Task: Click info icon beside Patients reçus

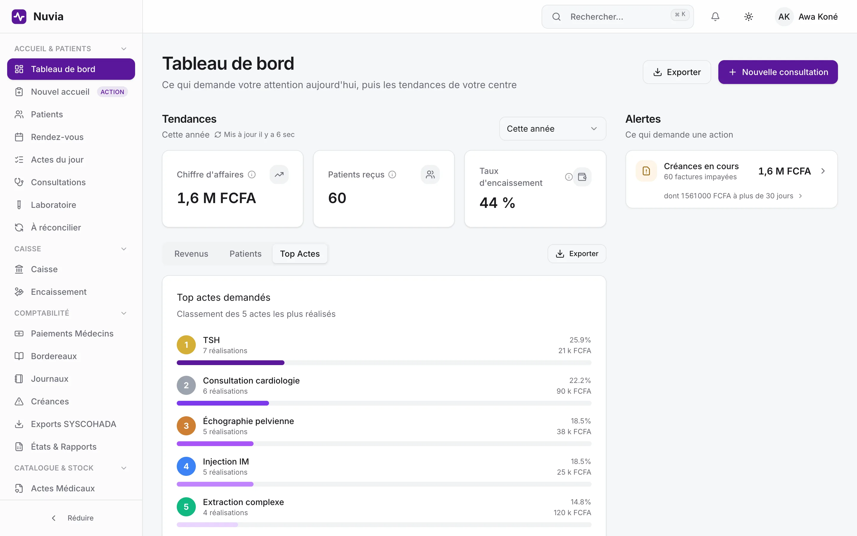Action: pyautogui.click(x=392, y=174)
